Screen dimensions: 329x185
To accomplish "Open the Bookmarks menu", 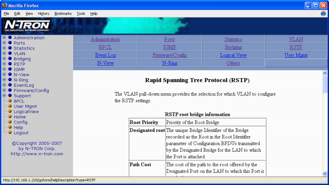I will click(x=63, y=14).
